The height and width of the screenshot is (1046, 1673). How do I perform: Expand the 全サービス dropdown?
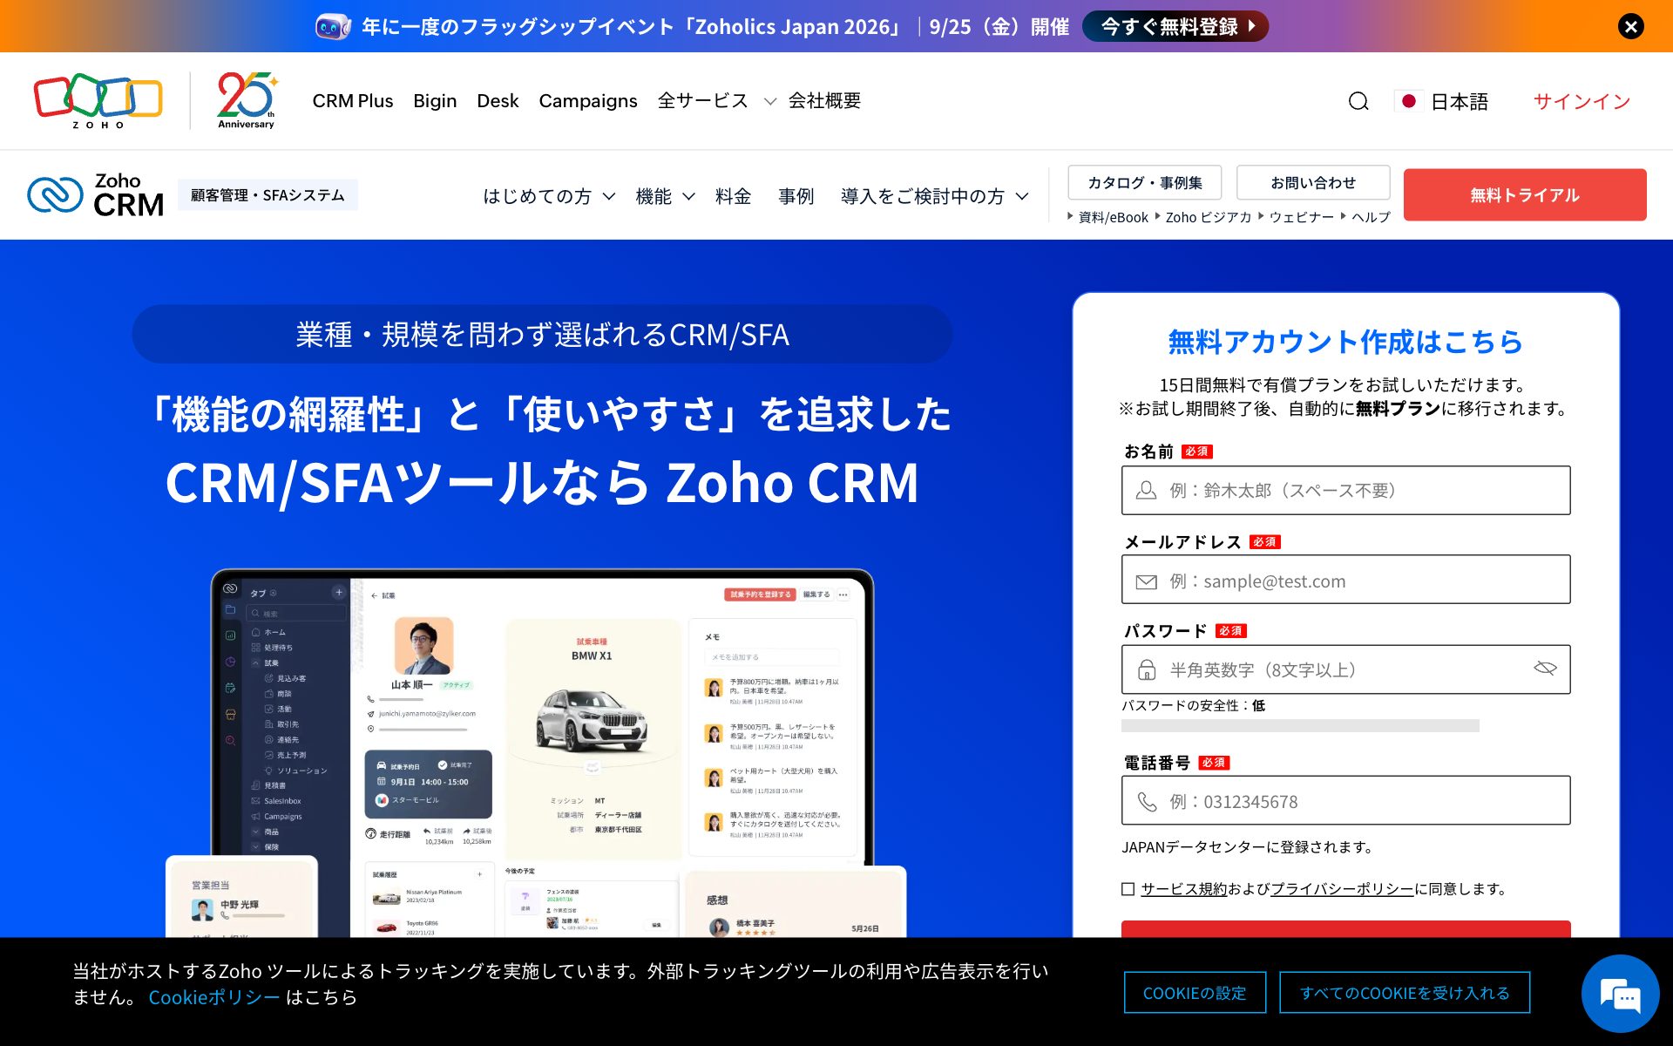pos(716,101)
